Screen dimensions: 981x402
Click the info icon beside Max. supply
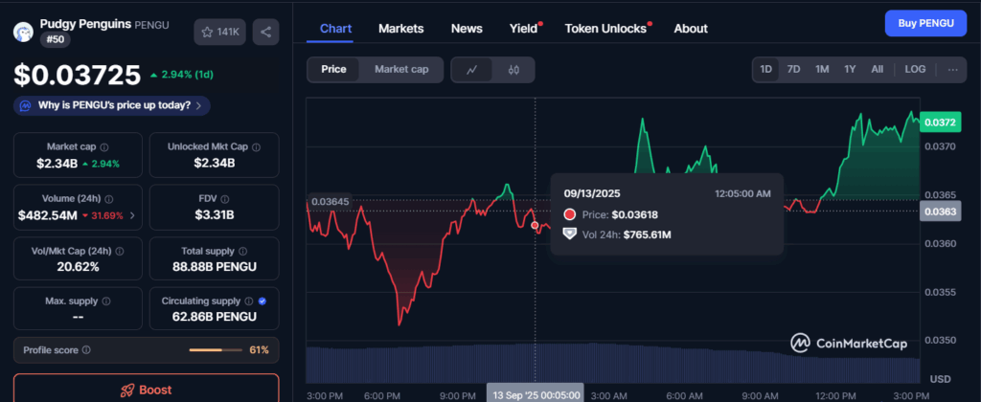tap(105, 301)
